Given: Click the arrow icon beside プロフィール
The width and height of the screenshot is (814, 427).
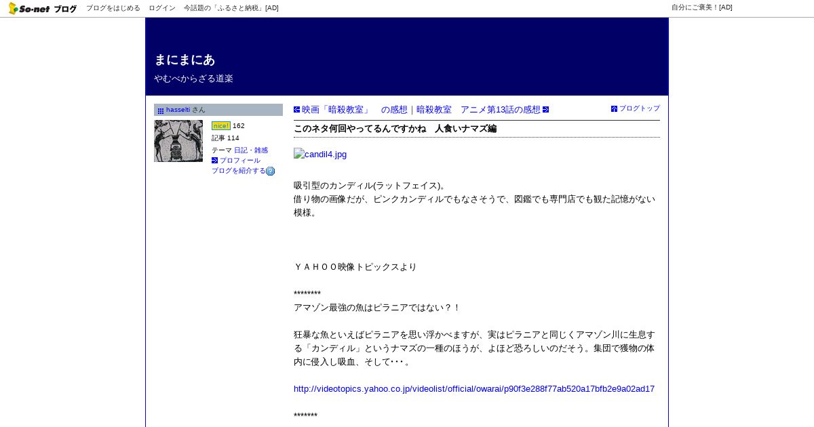Looking at the screenshot, I should tap(214, 161).
